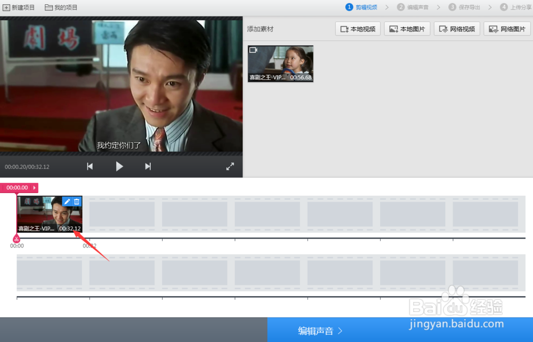Jump to next frame or clip
This screenshot has height=342, width=533.
pos(148,166)
